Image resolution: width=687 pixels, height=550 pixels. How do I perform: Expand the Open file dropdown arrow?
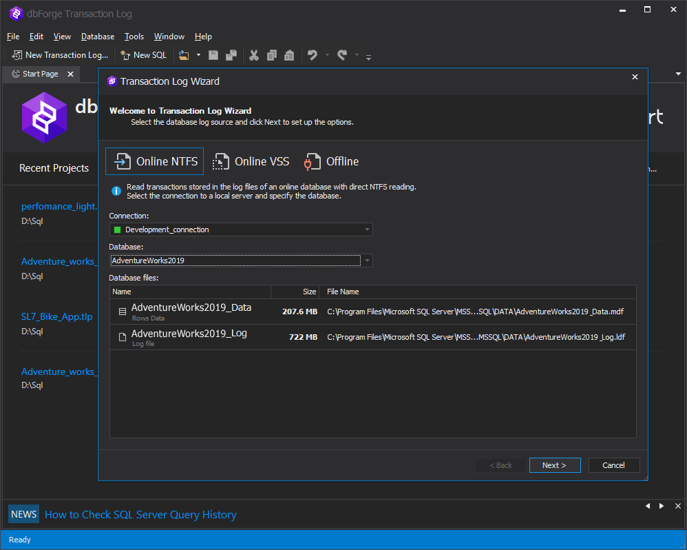coord(199,55)
